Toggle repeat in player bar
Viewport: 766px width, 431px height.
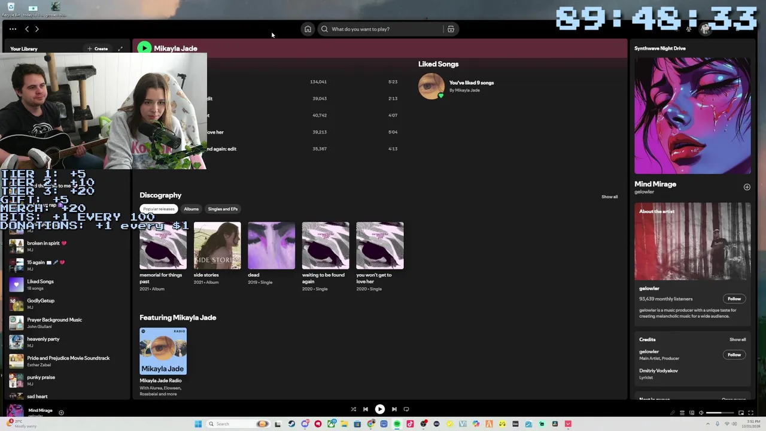[x=406, y=409]
